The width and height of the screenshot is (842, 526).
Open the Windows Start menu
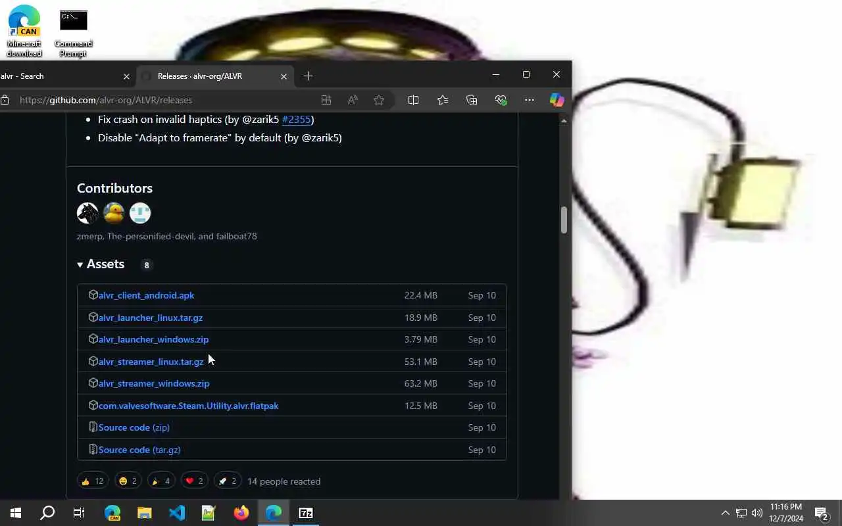point(16,513)
